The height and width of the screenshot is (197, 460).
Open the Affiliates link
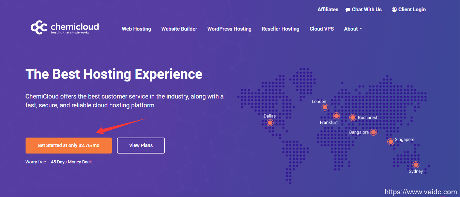click(x=328, y=10)
